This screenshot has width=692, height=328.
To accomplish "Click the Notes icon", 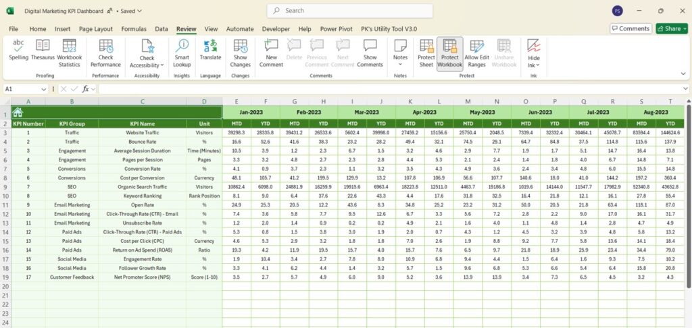I will [400, 46].
